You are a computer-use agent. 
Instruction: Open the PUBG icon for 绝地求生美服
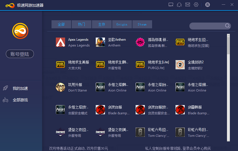pyautogui.click(x=60, y=65)
